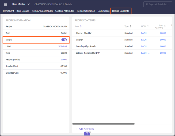Image resolution: width=175 pixels, height=136 pixels.
Task: Toggle the Visible switch off
Action: click(x=64, y=40)
